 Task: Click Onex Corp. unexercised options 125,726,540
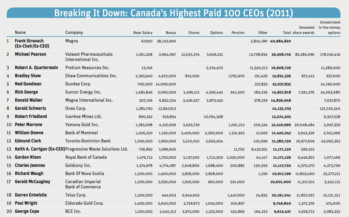pyautogui.click(x=329, y=109)
